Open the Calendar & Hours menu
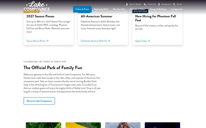The height and width of the screenshot is (128, 206). pyautogui.click(x=138, y=9)
